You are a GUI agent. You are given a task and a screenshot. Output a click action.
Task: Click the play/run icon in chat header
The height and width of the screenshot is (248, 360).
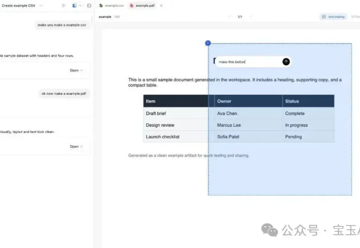[64, 6]
